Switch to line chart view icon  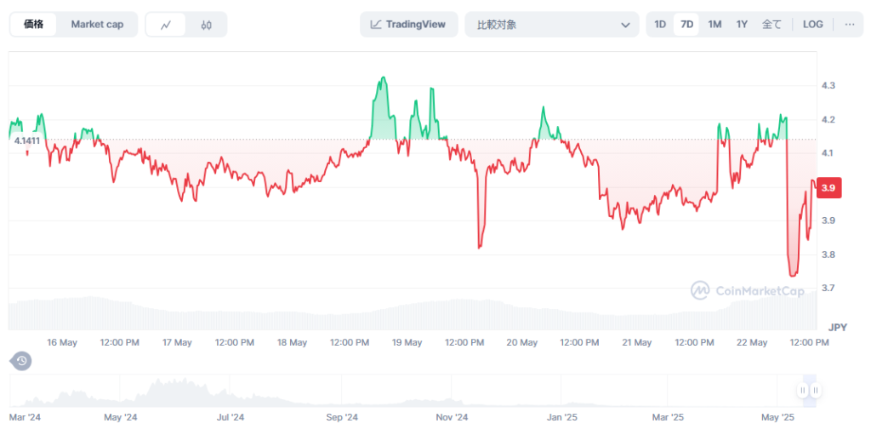[166, 25]
